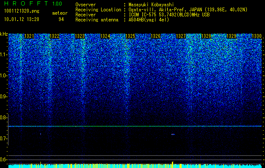Click the 'meteor' label
The height and width of the screenshot is (168, 265).
[60, 13]
